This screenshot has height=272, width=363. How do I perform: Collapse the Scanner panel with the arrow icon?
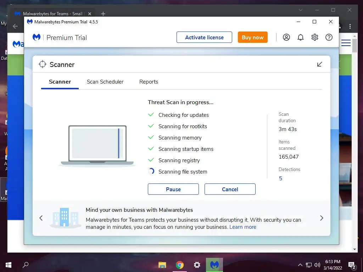coord(319,64)
